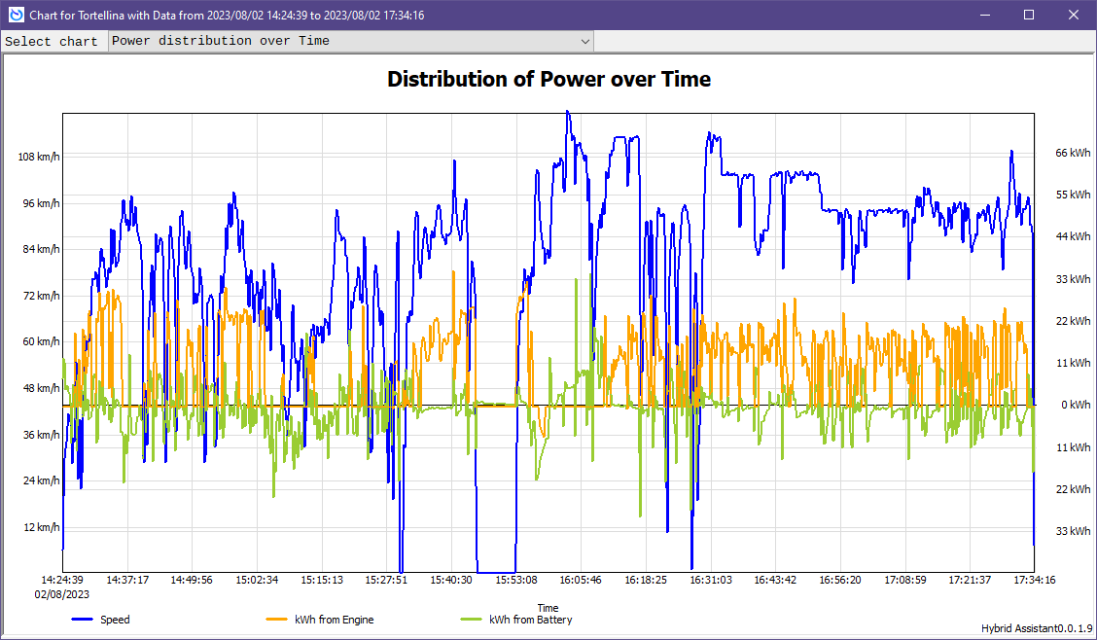
Task: Click the 24 km/h axis label
Action: click(41, 480)
